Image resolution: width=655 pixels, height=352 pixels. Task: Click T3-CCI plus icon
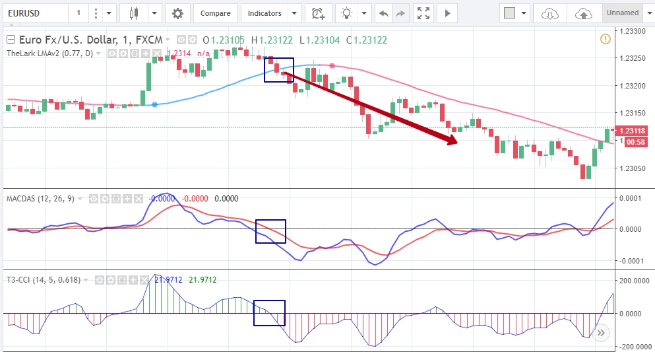(133, 279)
